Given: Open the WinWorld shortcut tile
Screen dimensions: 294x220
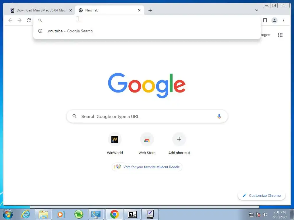Looking at the screenshot, I should point(115,144).
